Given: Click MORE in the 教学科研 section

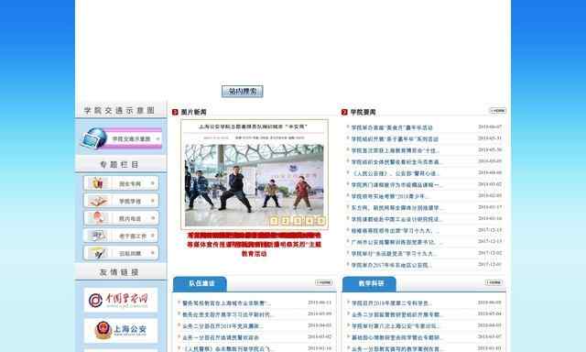Looking at the screenshot, I should point(494,282).
